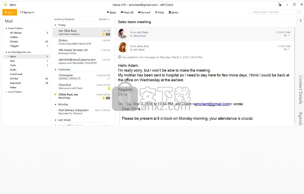Click the eM Client sender name link
The image size is (304, 194).
click(x=143, y=32)
